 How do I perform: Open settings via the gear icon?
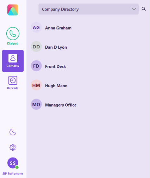pos(13,147)
